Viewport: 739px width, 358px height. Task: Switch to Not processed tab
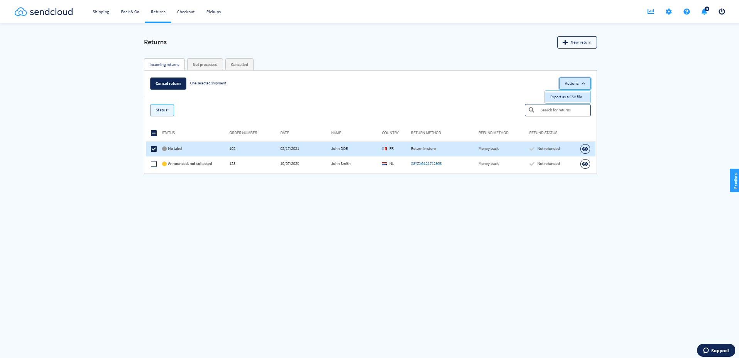coord(205,64)
